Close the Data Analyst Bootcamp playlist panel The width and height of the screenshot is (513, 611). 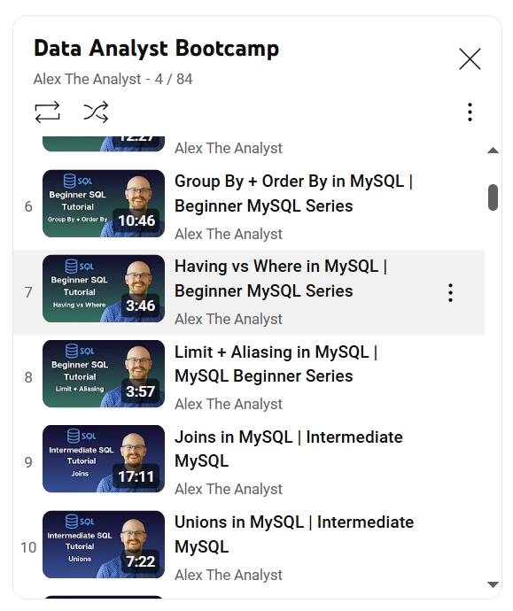click(x=470, y=59)
